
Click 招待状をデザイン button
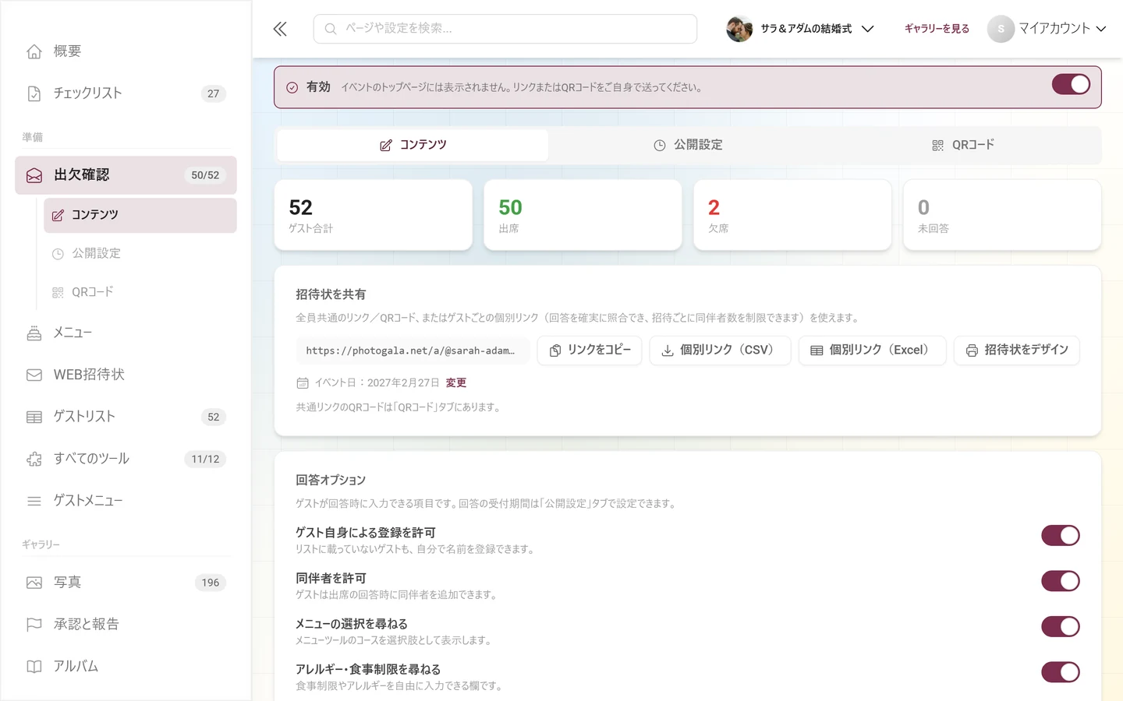coord(1017,350)
